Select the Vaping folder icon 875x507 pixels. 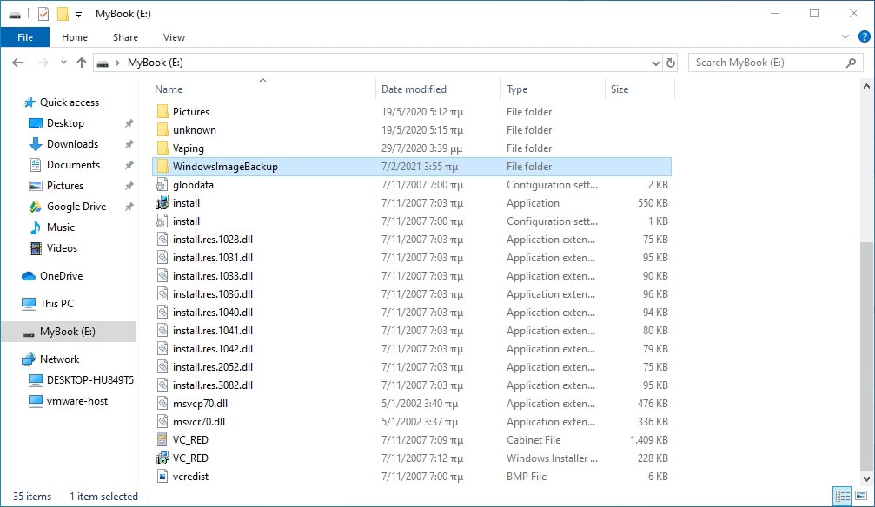[x=162, y=148]
